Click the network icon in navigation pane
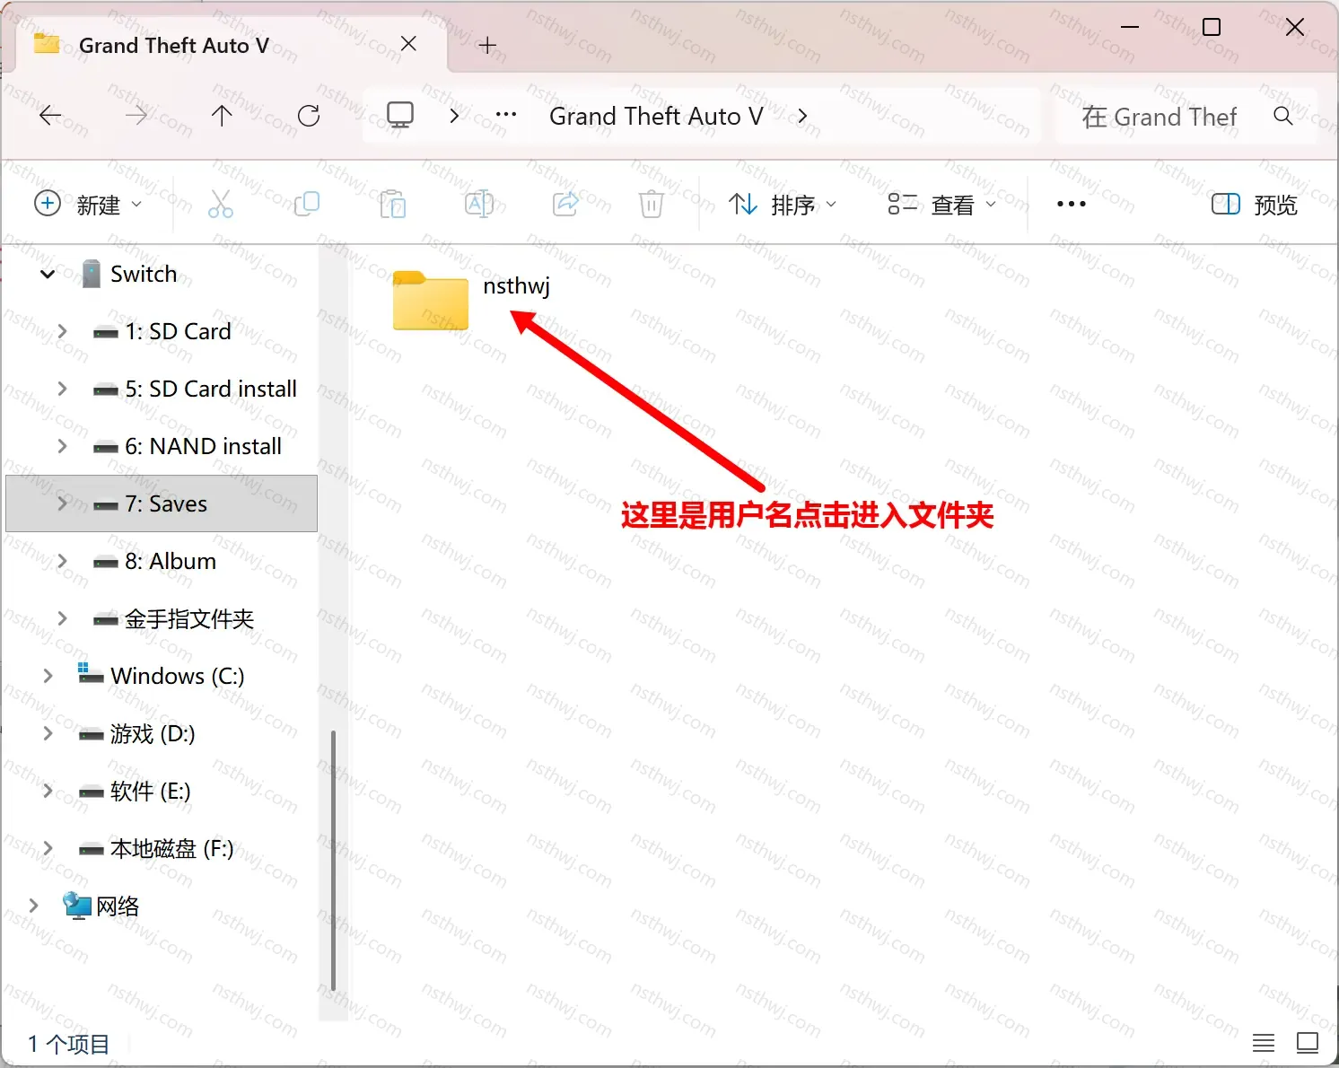The image size is (1339, 1068). coord(77,906)
